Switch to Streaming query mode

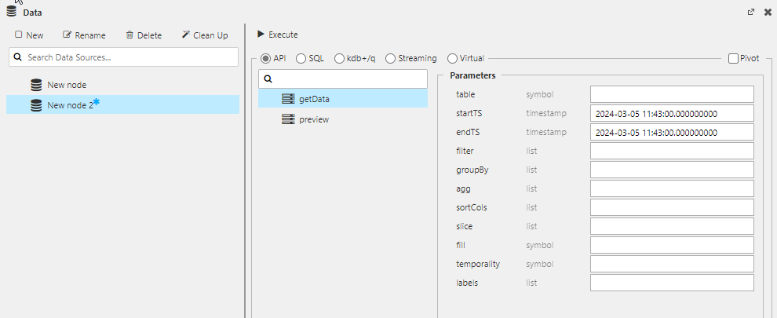390,58
